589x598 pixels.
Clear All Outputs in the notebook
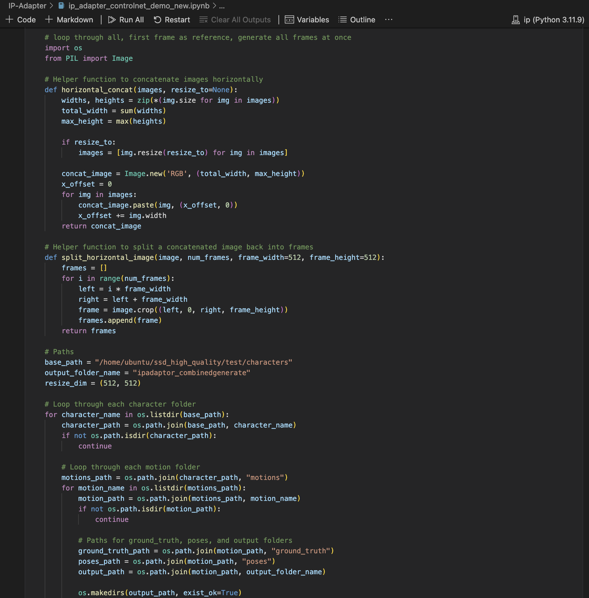235,20
